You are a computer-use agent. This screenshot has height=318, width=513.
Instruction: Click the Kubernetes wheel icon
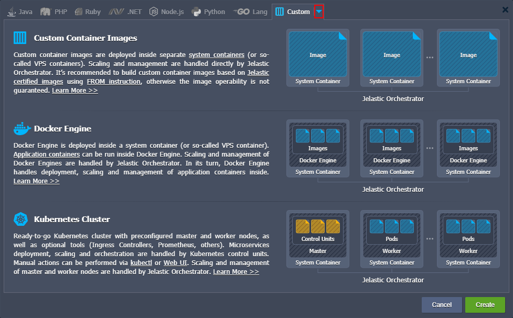20,219
